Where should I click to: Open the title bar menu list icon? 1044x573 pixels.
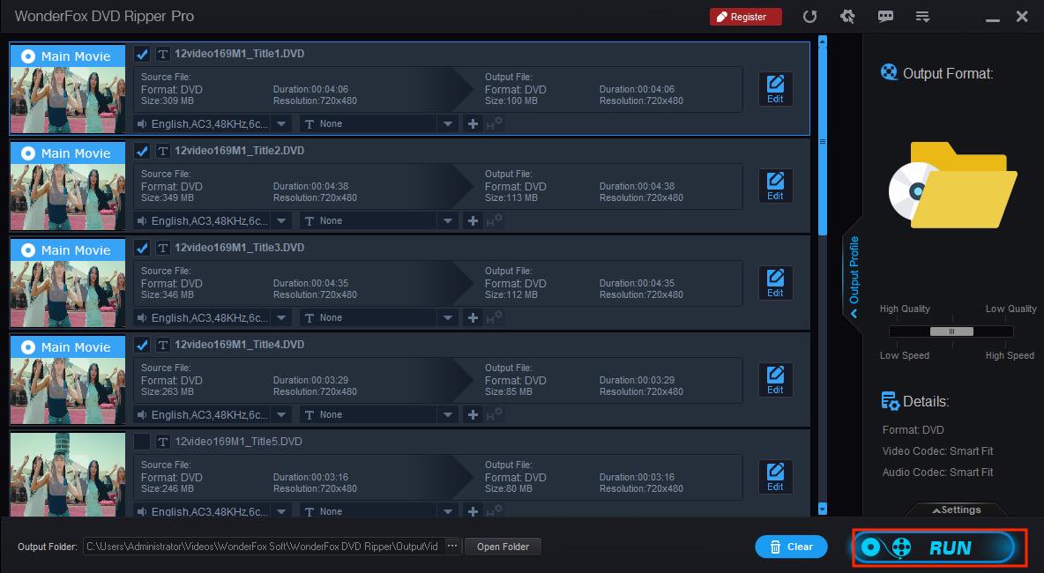tap(923, 17)
